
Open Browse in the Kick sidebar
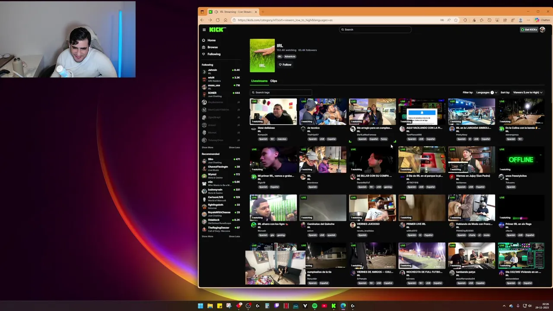(212, 47)
